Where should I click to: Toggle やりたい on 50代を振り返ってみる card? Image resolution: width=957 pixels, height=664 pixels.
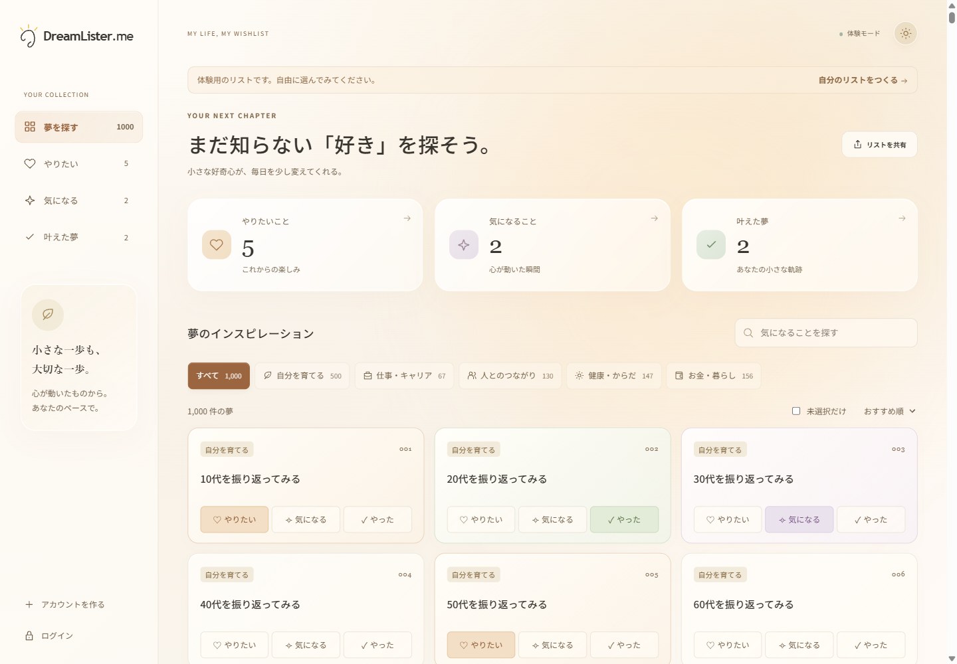(481, 645)
